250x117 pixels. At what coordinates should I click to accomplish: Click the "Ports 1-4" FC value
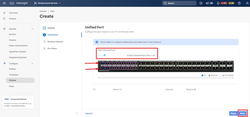(117, 90)
